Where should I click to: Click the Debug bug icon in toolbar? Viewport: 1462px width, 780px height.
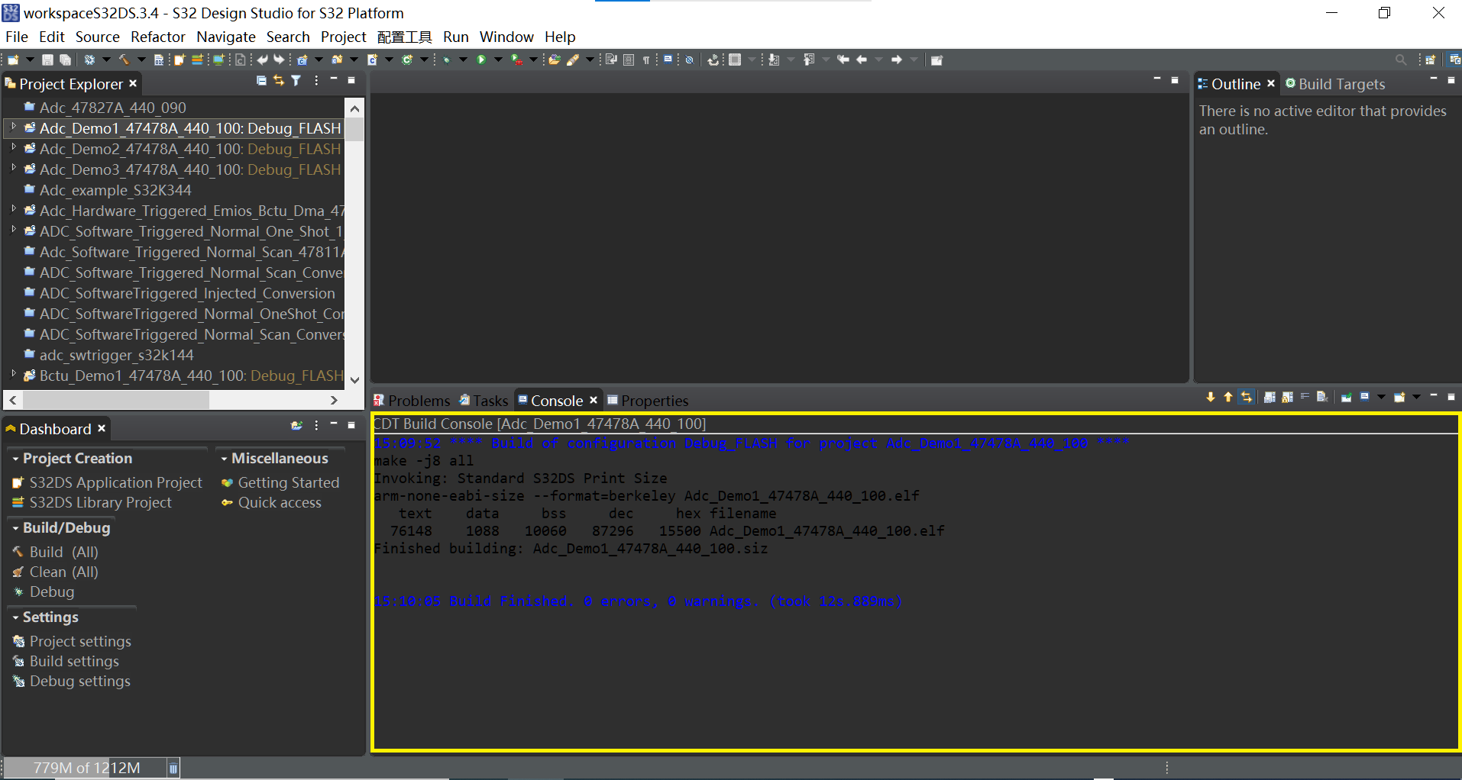click(x=447, y=60)
